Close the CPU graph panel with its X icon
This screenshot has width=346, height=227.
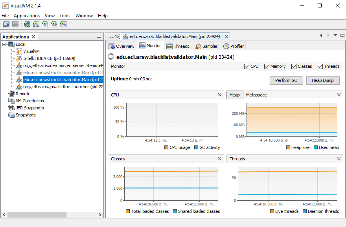219,94
